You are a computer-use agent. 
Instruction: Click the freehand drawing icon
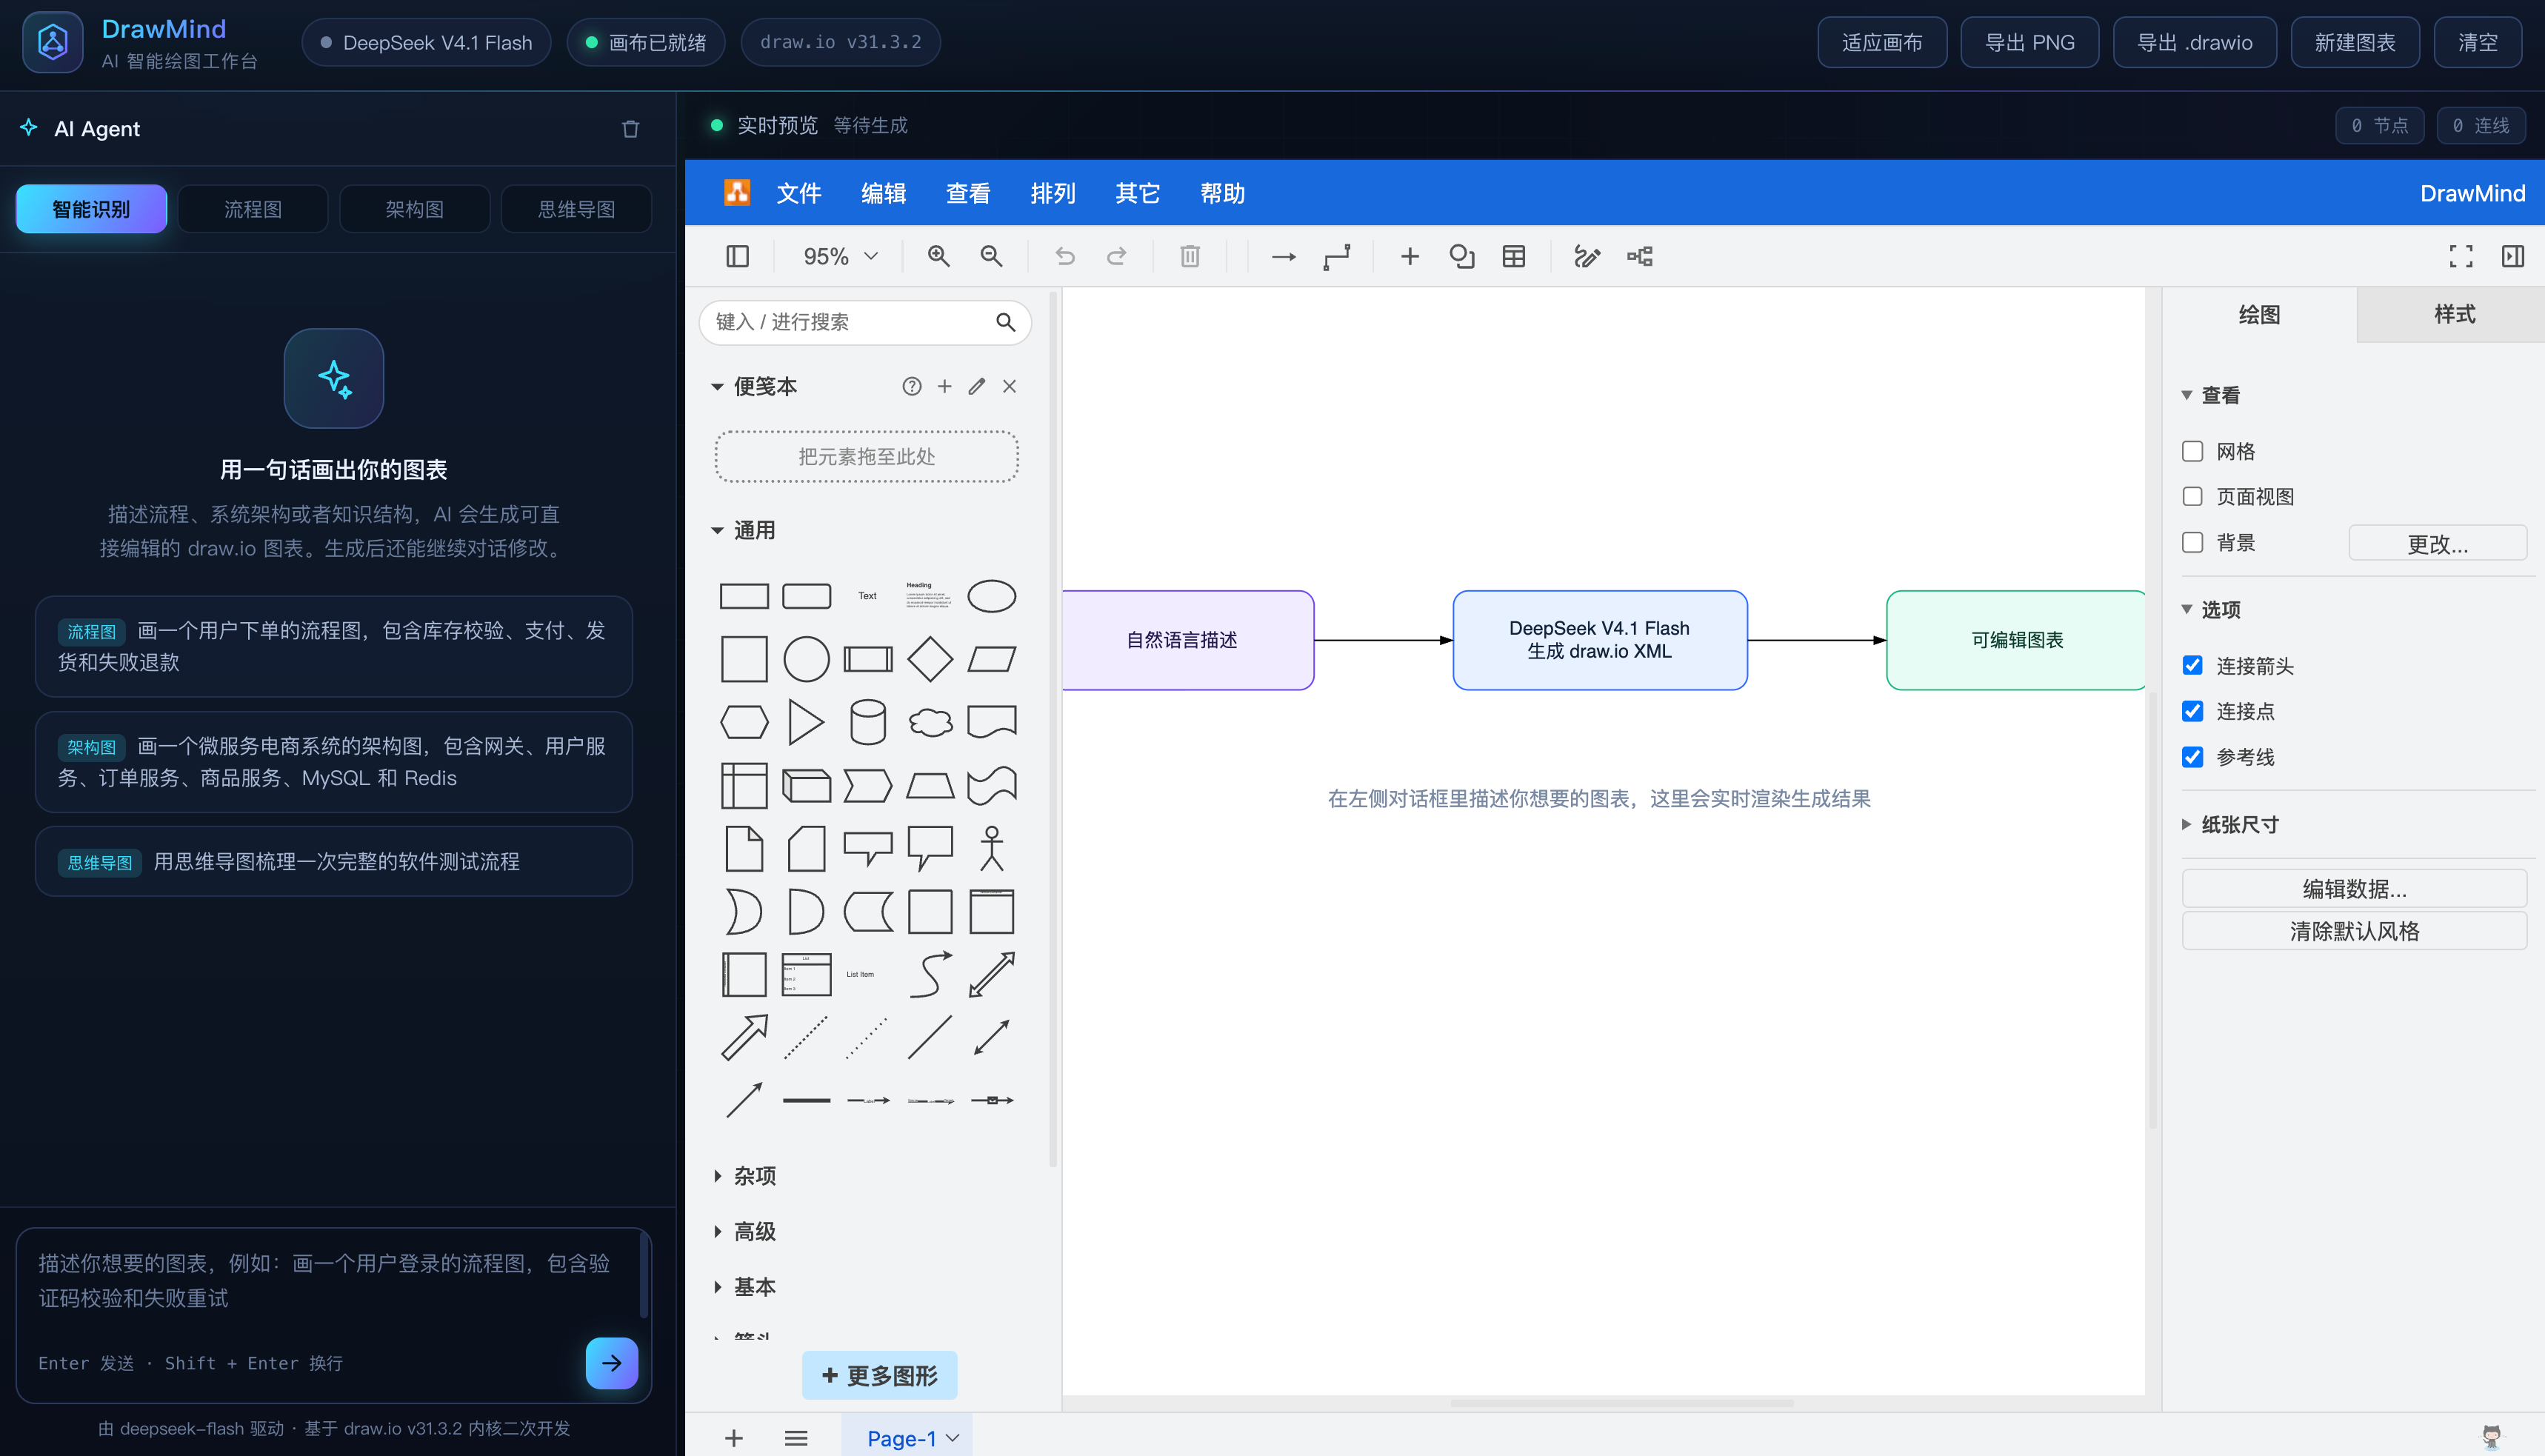coord(1587,256)
